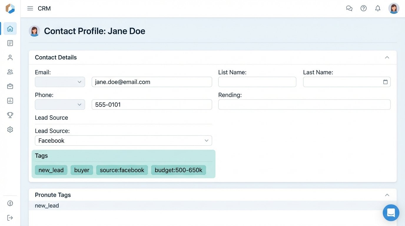
Task: Click the logout icon at sidebar bottom
Action: [x=10, y=218]
